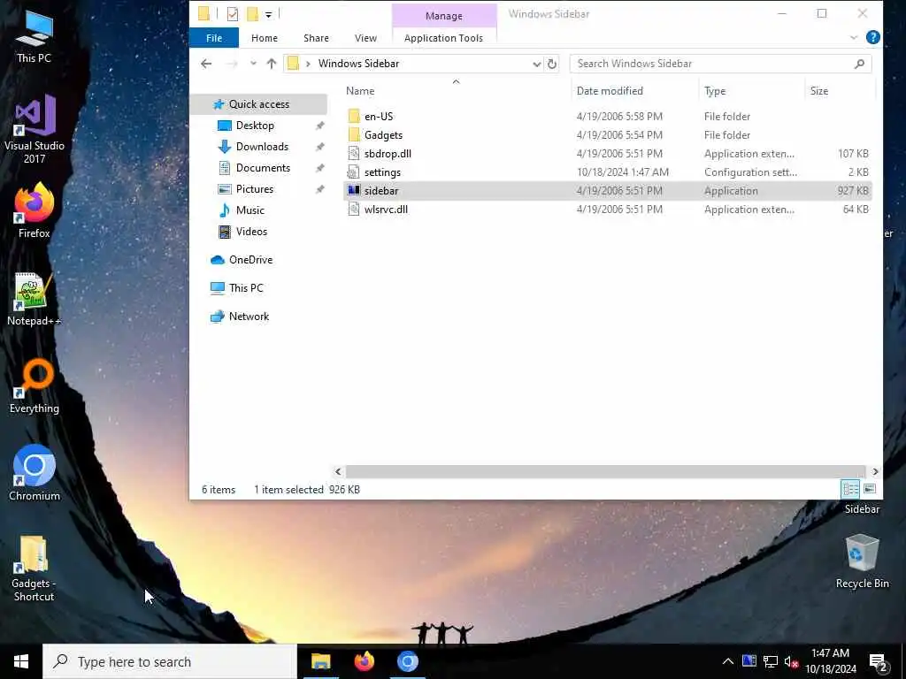Screen dimensions: 906x679
Task: Go back in Explorer
Action: pyautogui.click(x=206, y=64)
